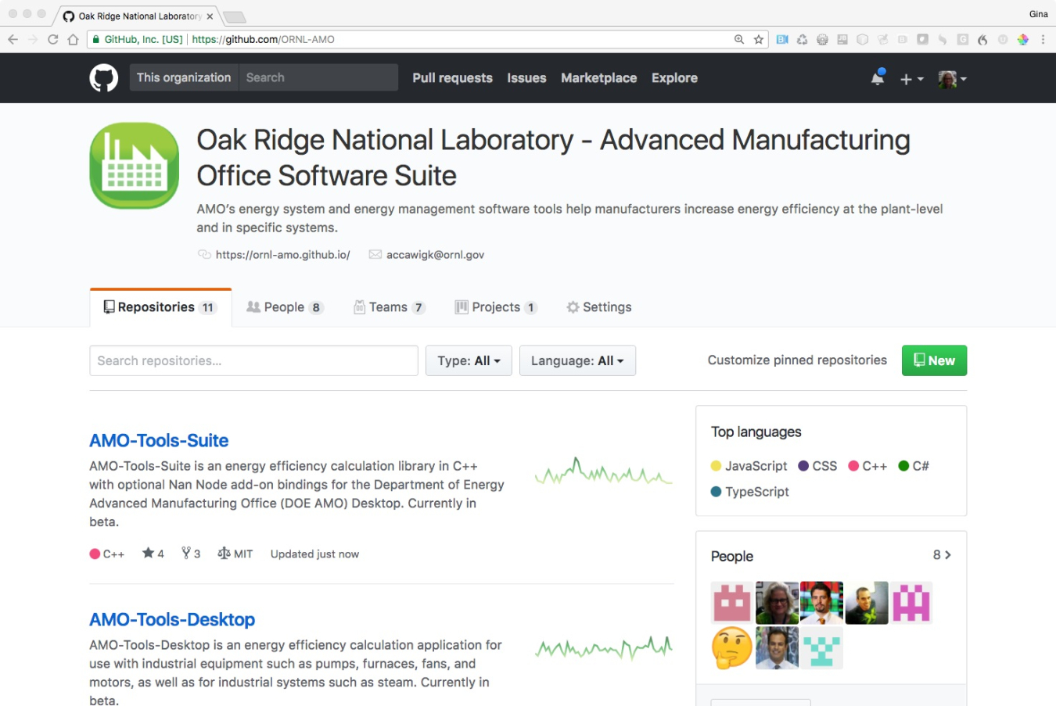The image size is (1056, 706).
Task: Open the AMO-Tools-Suite repository
Action: (x=159, y=440)
